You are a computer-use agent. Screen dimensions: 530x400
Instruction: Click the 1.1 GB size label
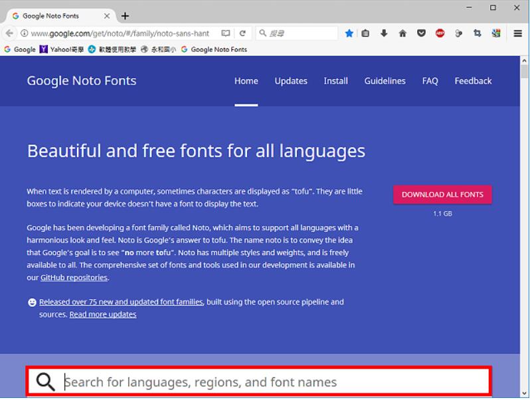(x=442, y=214)
